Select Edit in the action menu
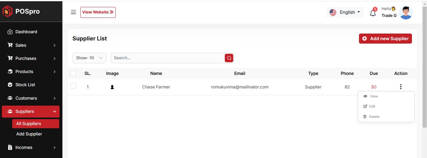 (x=372, y=106)
